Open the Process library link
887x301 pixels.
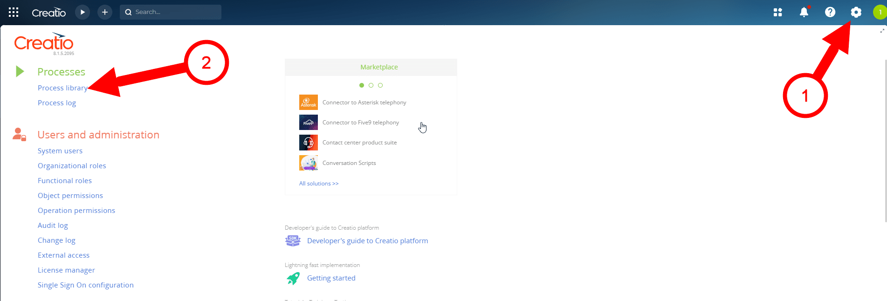[x=62, y=88]
